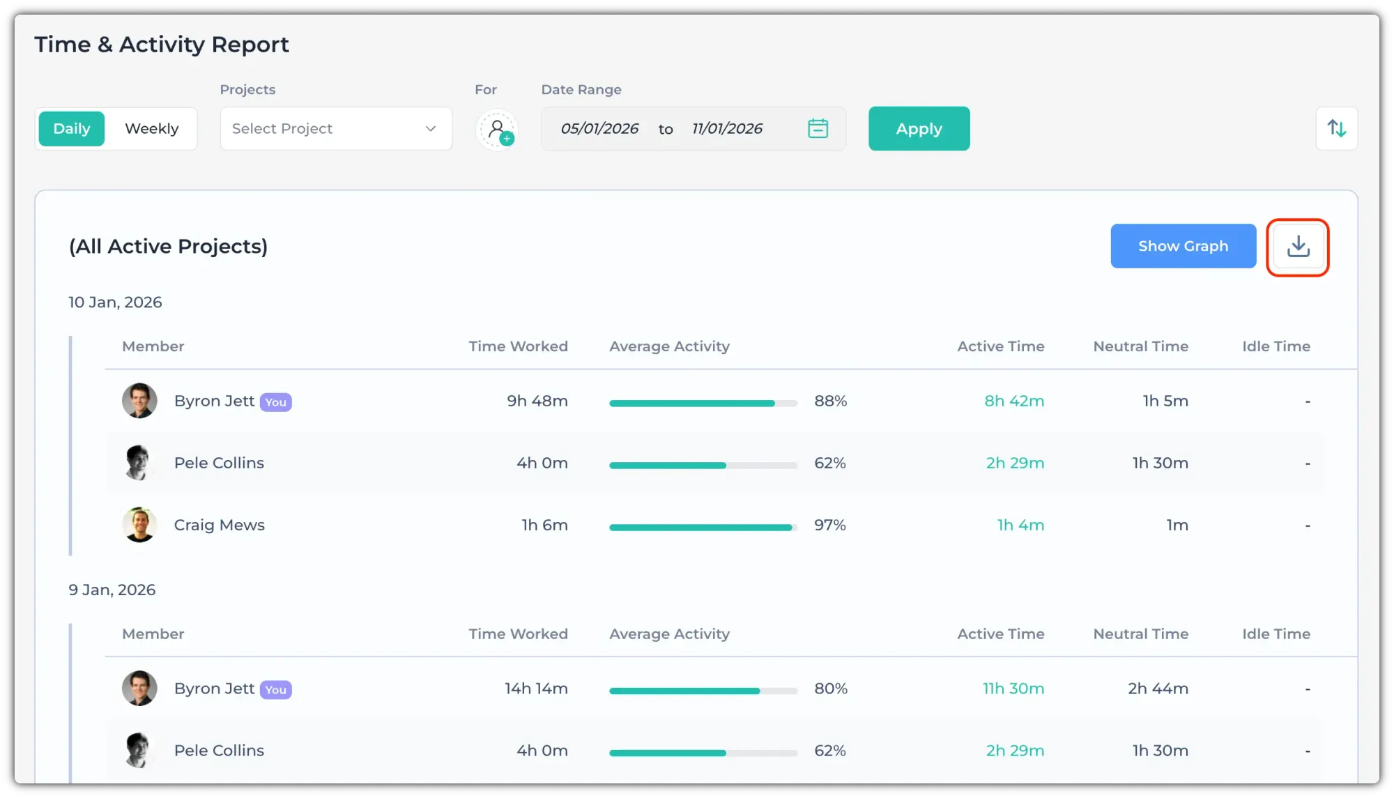1394x798 pixels.
Task: Switch to Weekly view
Action: [151, 128]
